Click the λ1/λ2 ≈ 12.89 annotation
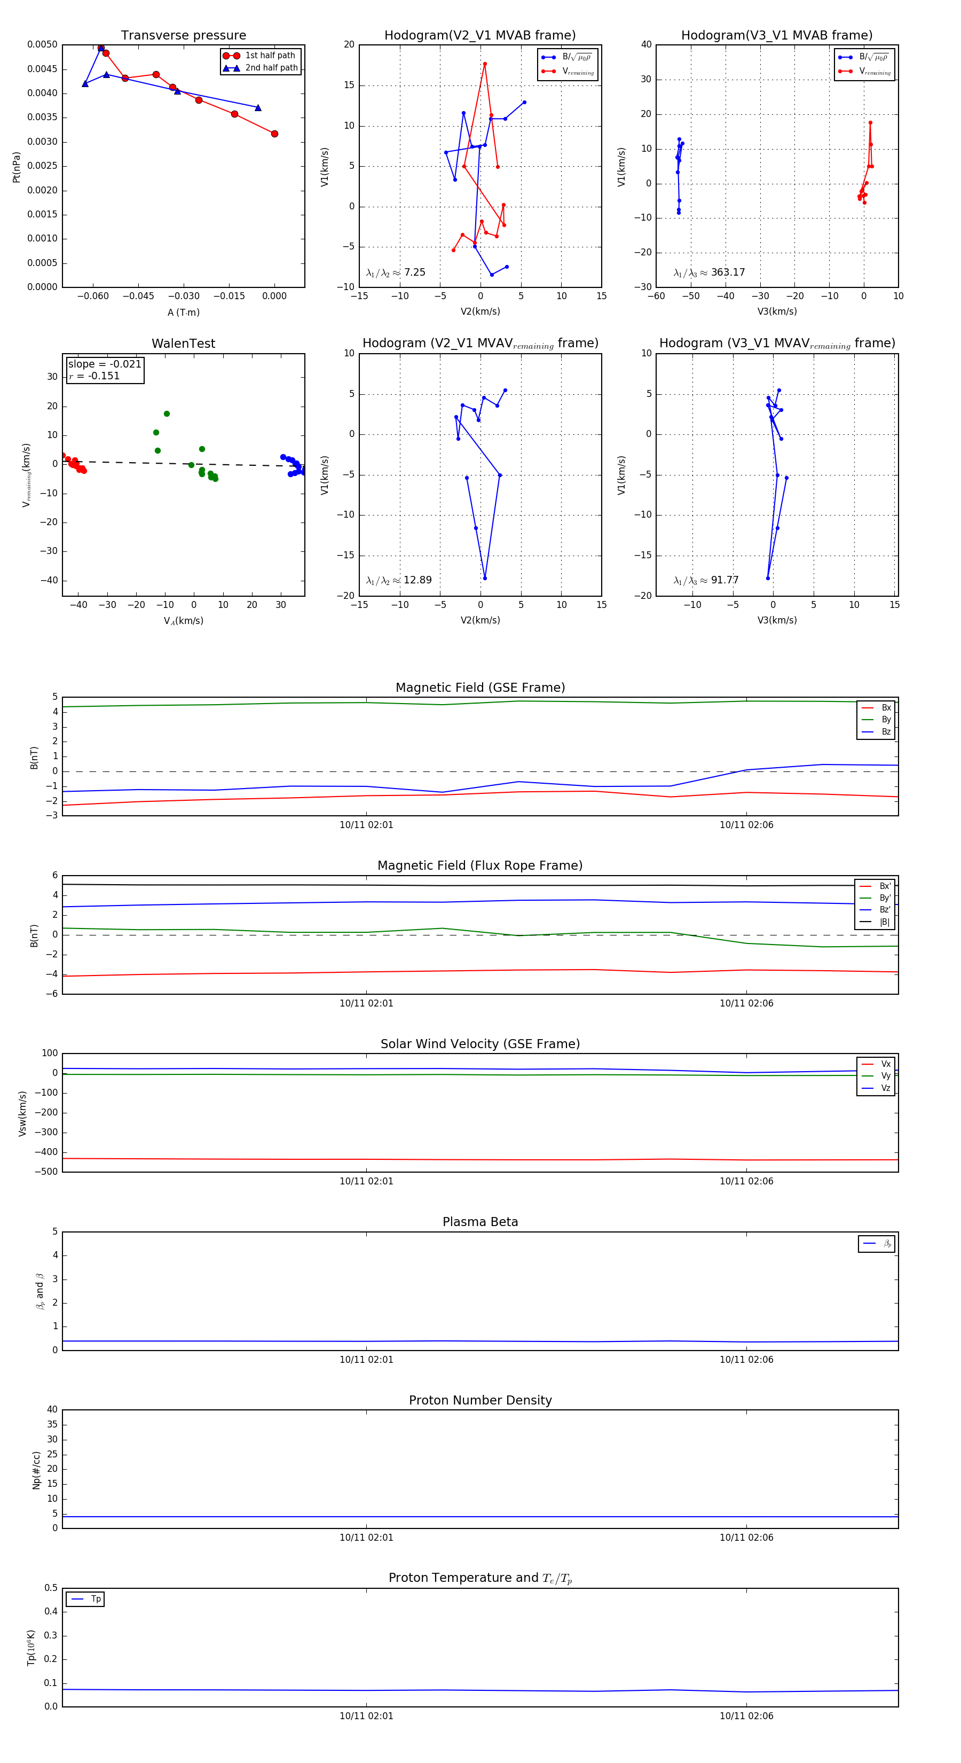Viewport: 961px width, 1763px height. point(399,580)
